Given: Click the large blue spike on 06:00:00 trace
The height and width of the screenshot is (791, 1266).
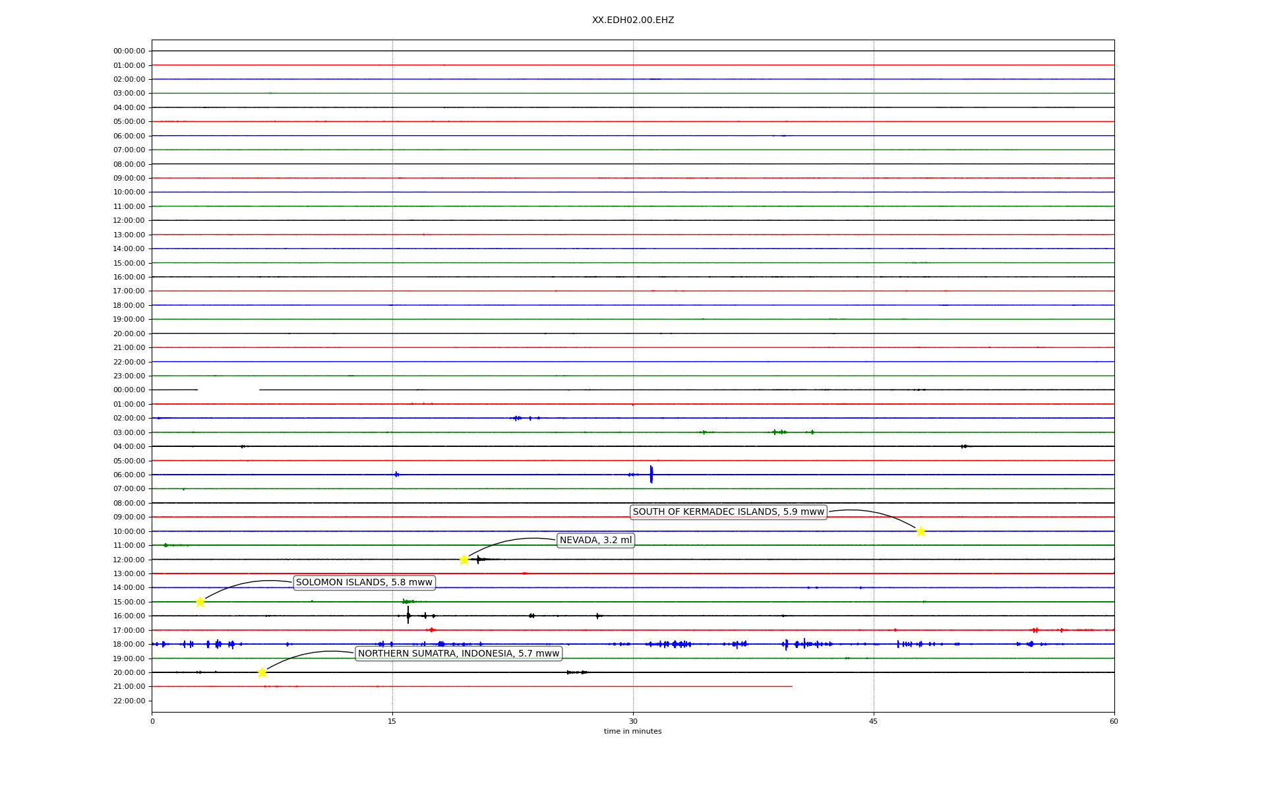Looking at the screenshot, I should point(651,475).
